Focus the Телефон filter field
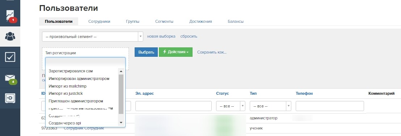This screenshot has height=136, width=401. (330, 106)
